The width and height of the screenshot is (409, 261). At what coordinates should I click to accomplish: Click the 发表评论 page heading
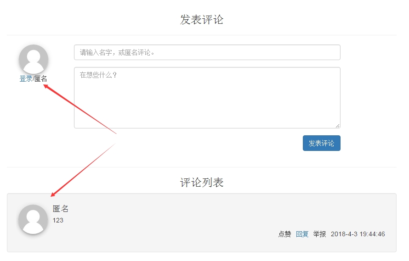point(202,20)
